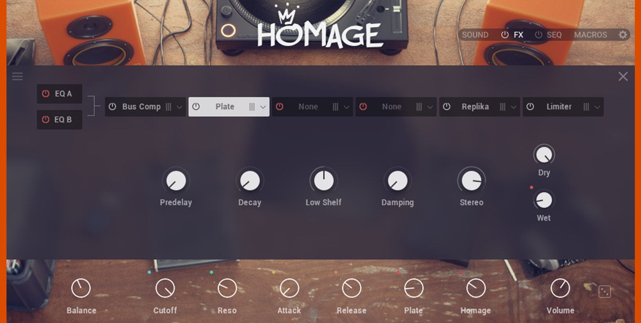Click the Dry knob
The width and height of the screenshot is (641, 323).
point(544,155)
